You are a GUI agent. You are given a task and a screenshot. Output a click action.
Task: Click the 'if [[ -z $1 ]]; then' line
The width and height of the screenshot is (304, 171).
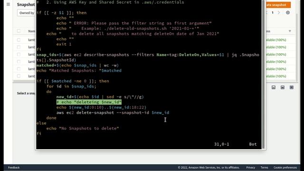tap(61, 13)
